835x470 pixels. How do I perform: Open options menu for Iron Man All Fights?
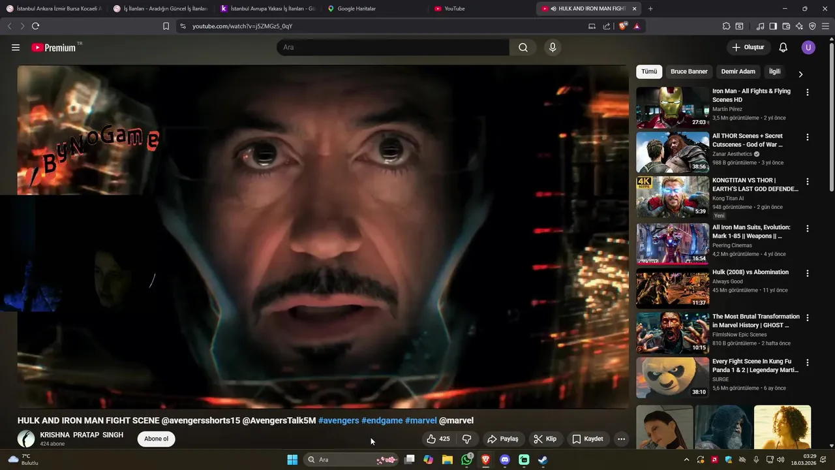(808, 93)
